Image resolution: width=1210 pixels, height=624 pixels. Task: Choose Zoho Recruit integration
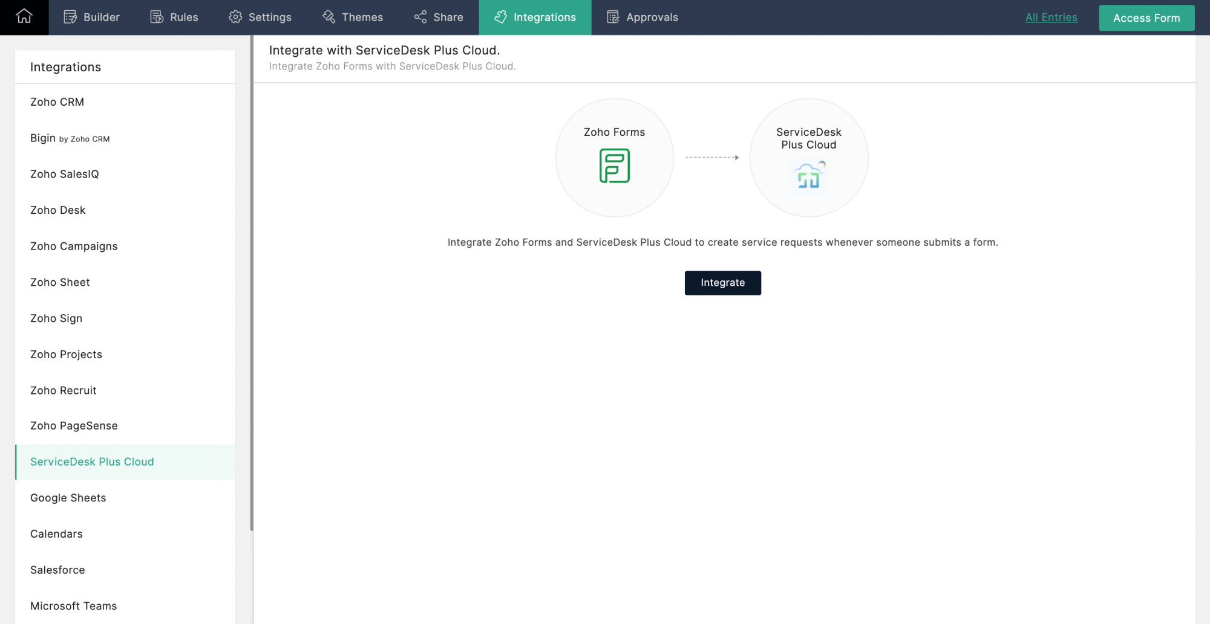(x=125, y=390)
